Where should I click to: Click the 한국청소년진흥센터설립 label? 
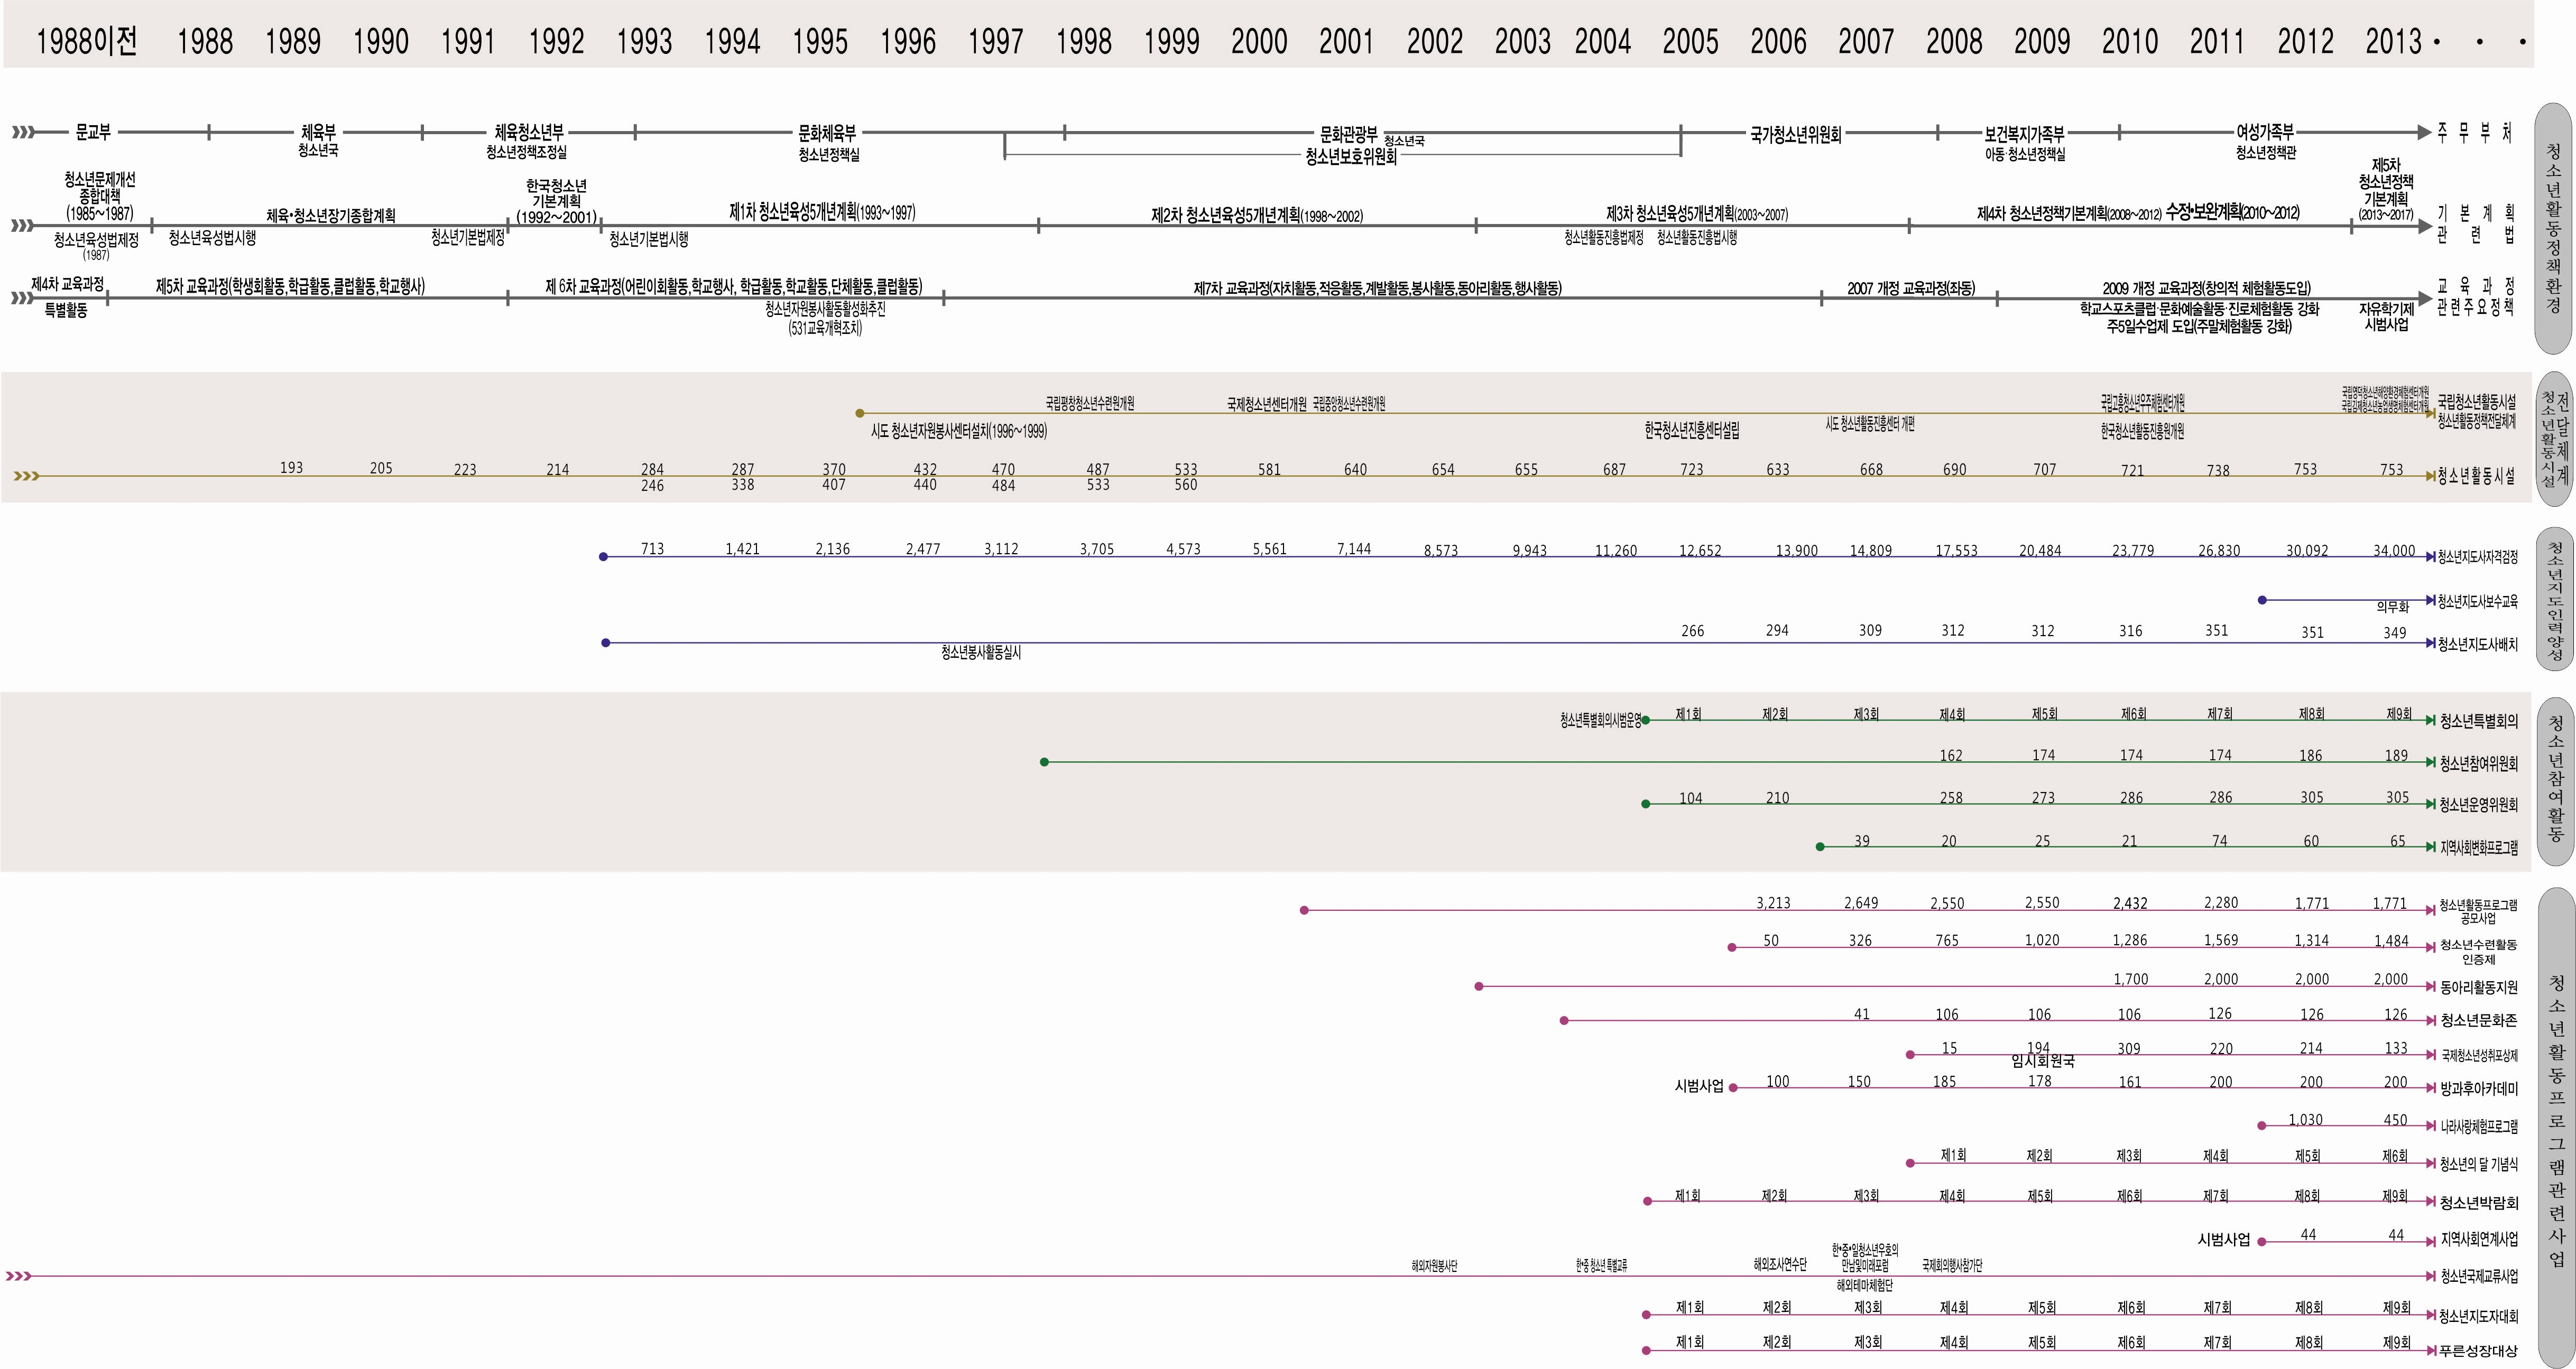tap(1692, 431)
